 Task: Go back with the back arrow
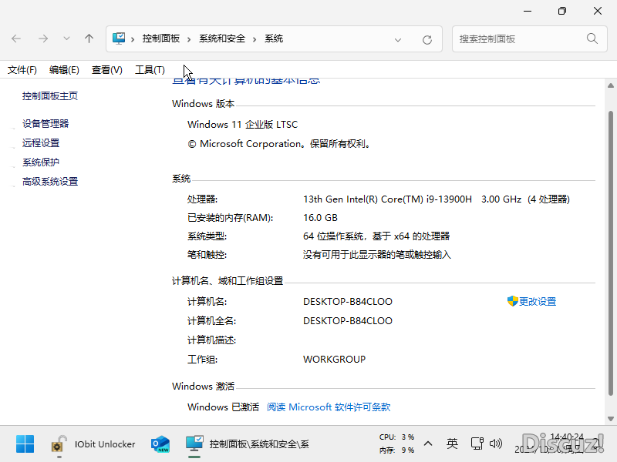[x=16, y=38]
